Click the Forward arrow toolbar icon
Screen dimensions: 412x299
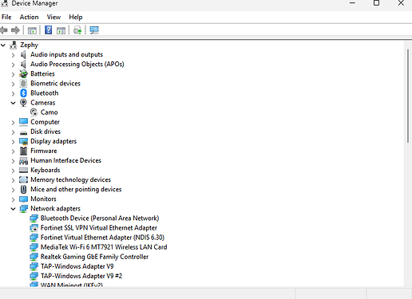click(x=15, y=30)
